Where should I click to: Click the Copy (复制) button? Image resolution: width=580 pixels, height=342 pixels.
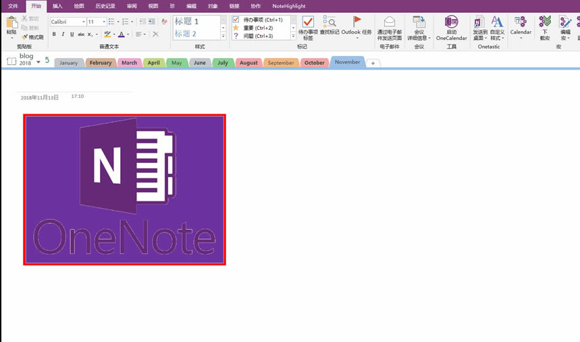[x=30, y=28]
